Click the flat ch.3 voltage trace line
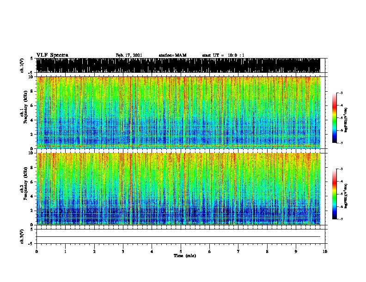The height and width of the screenshot is (282, 366). pyautogui.click(x=178, y=237)
